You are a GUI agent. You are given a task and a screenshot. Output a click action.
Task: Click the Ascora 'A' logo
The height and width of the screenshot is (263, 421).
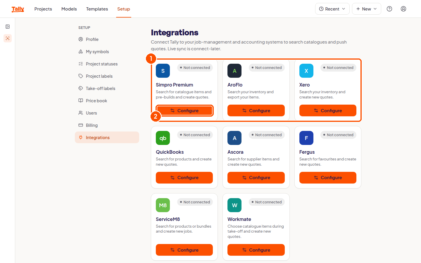coord(234,138)
